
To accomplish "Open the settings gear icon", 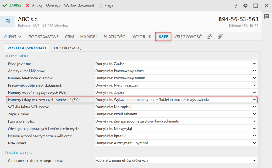I will (x=245, y=6).
